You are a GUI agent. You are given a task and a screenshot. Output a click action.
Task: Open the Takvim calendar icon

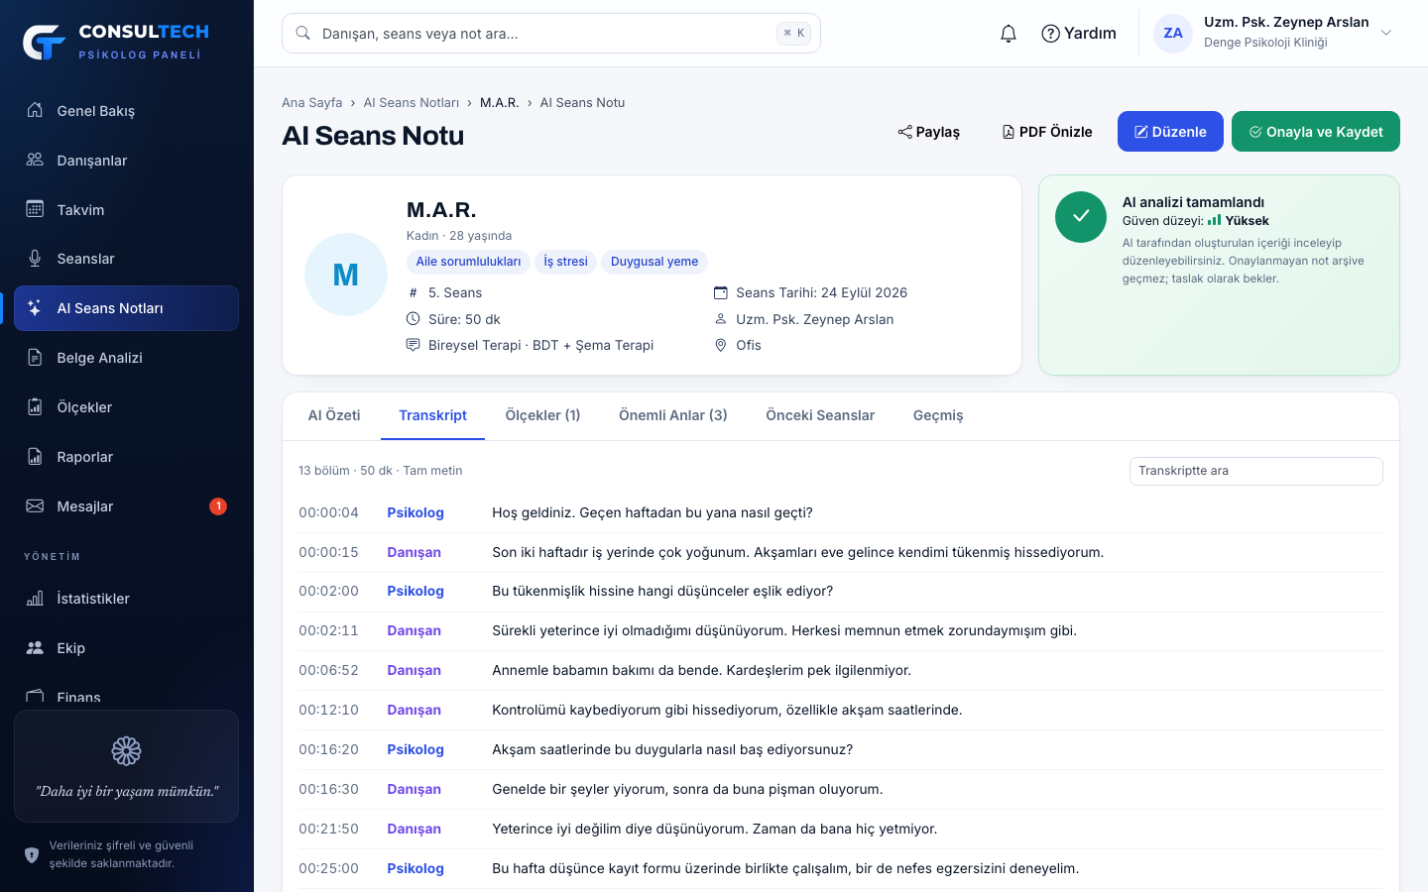(x=35, y=209)
